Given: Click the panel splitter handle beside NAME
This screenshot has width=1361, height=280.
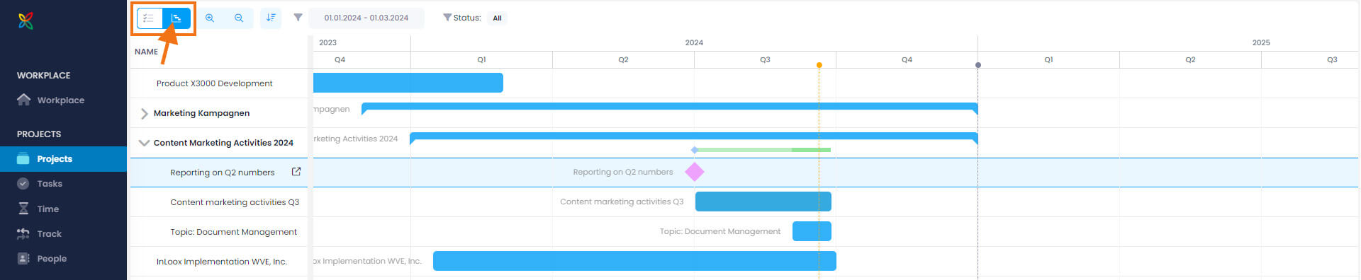Looking at the screenshot, I should [310, 157].
